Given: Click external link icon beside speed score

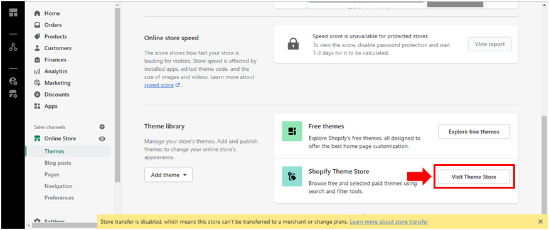Looking at the screenshot, I should click(x=178, y=85).
